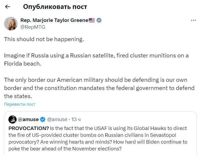Click the paragraph starting "Imagine if Russia"

point(96,56)
